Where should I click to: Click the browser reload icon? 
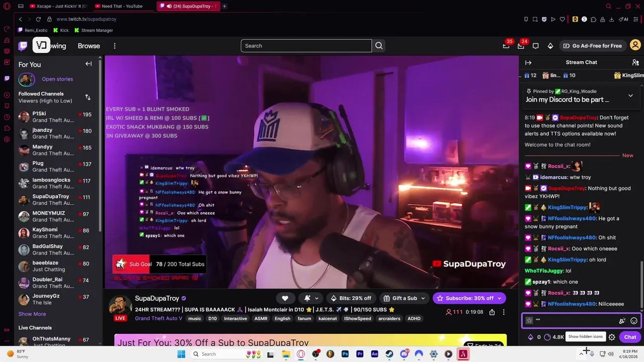(38, 19)
